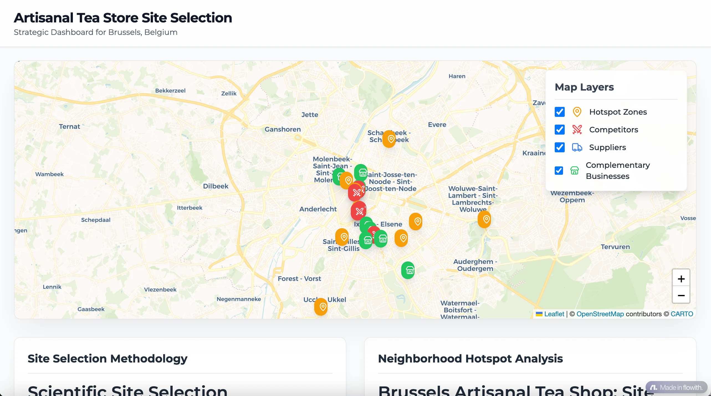
Task: Click the Map Layers panel title
Action: point(584,87)
